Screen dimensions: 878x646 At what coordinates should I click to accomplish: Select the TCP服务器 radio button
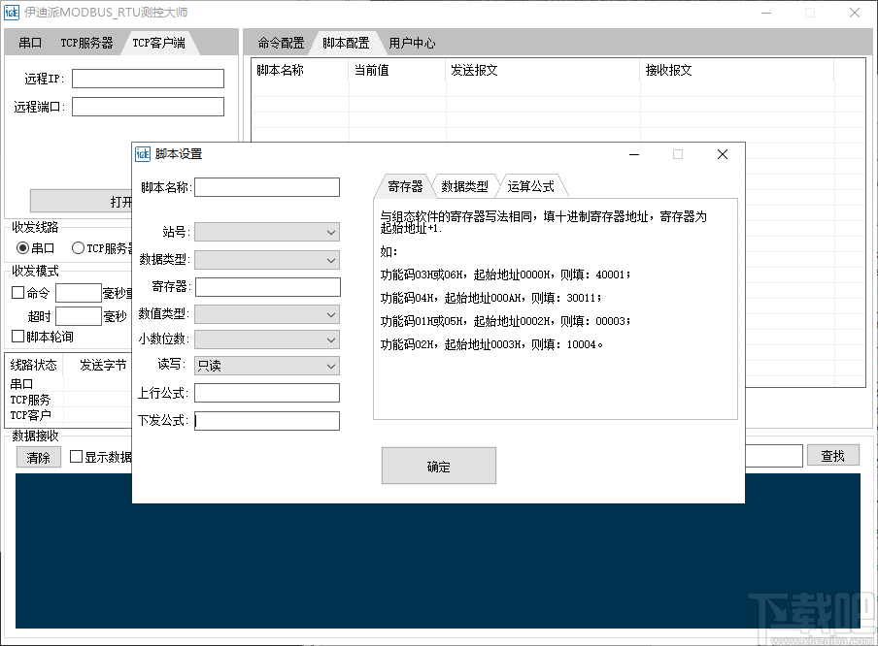79,247
